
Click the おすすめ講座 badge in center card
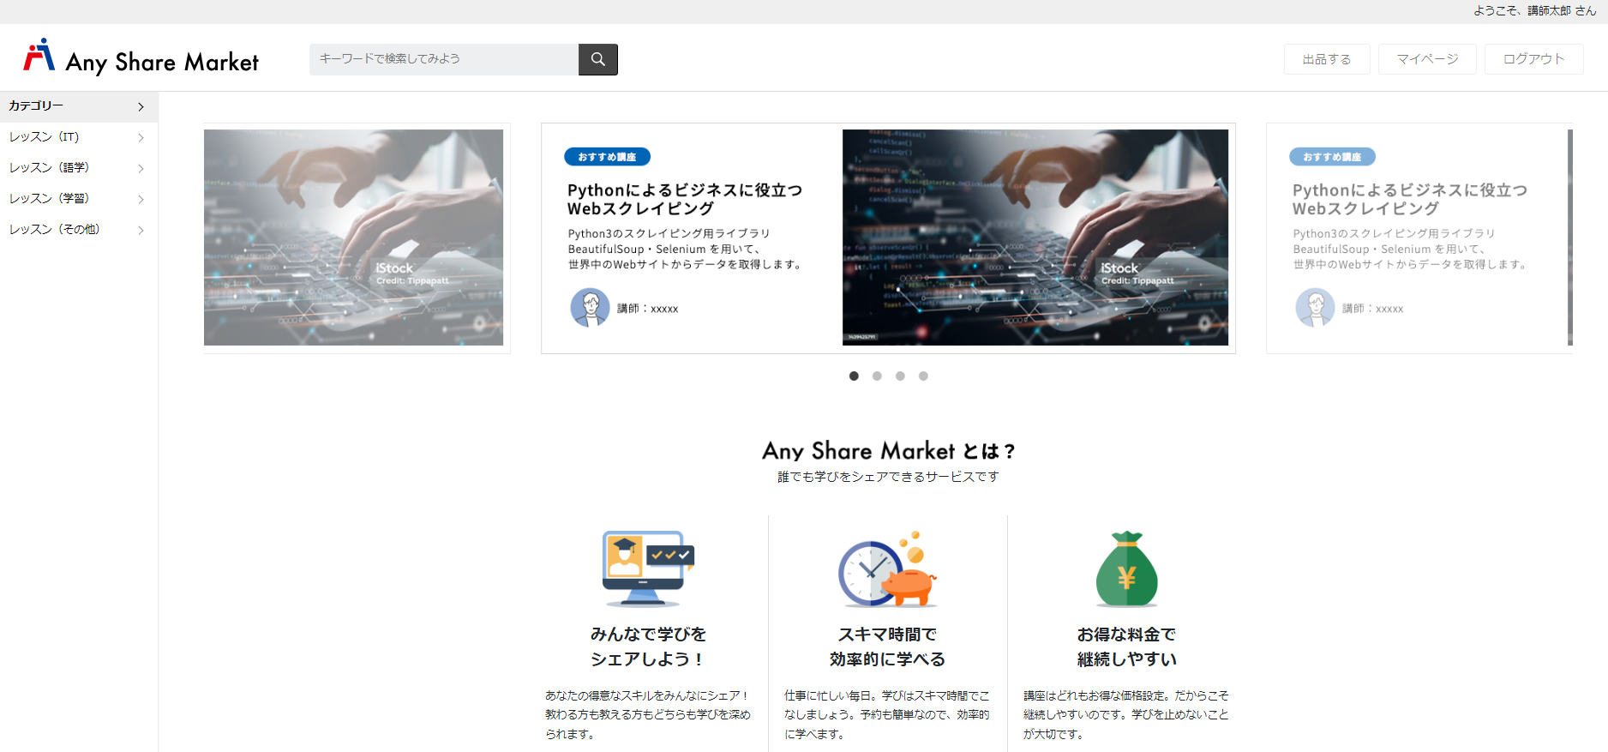tap(607, 157)
